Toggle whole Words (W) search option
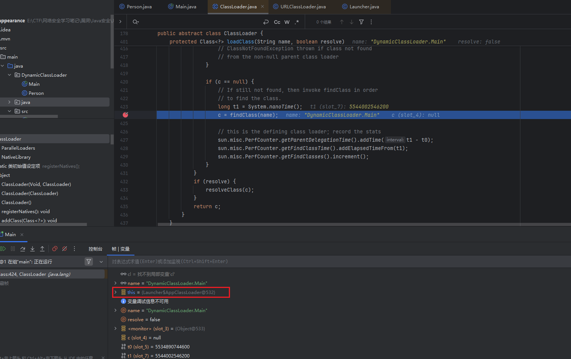 (287, 22)
